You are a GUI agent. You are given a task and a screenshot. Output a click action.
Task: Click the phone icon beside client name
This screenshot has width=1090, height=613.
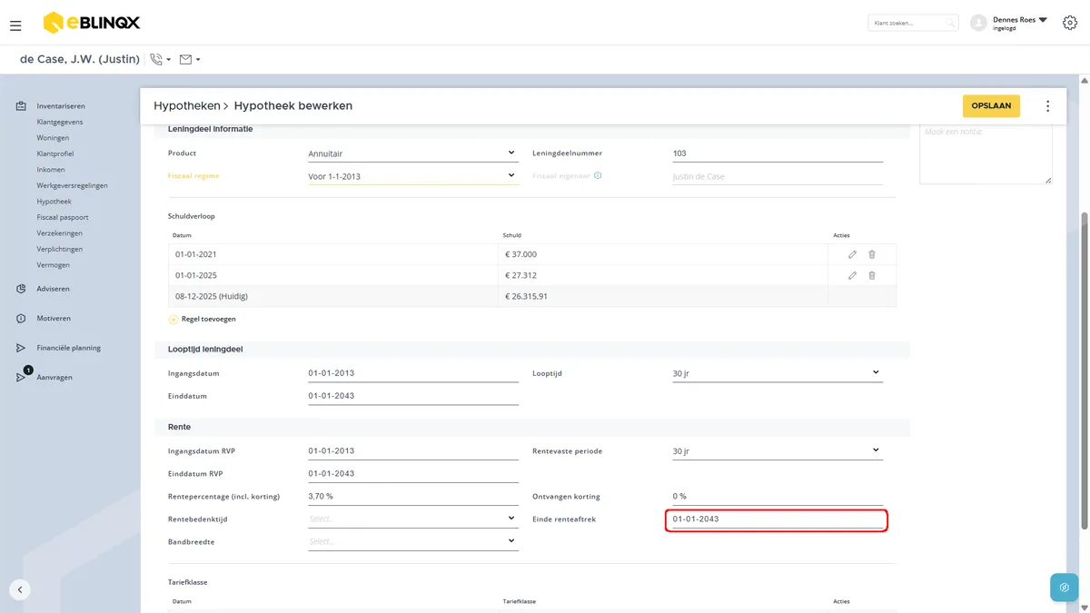click(x=156, y=59)
